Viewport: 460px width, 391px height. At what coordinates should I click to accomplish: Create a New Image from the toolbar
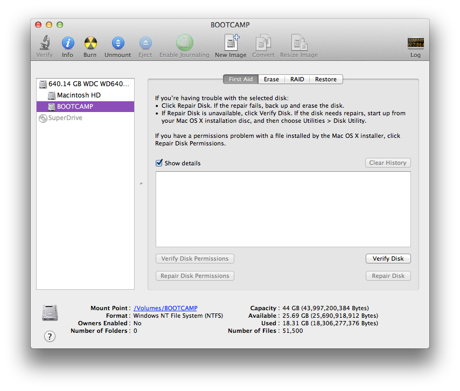coord(231,43)
